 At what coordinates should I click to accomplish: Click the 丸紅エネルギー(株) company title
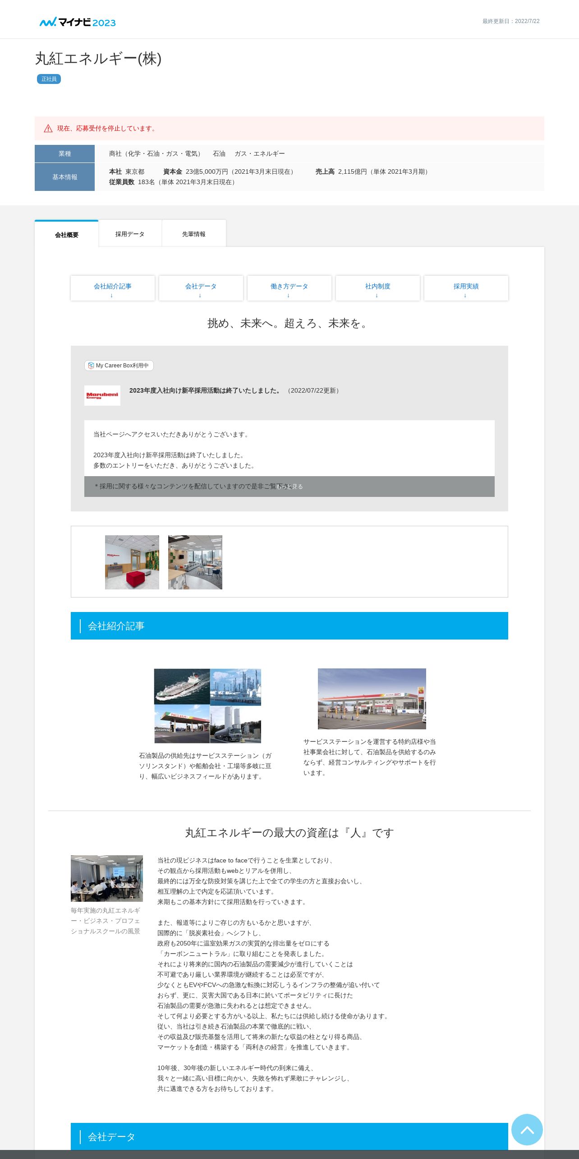pos(98,58)
